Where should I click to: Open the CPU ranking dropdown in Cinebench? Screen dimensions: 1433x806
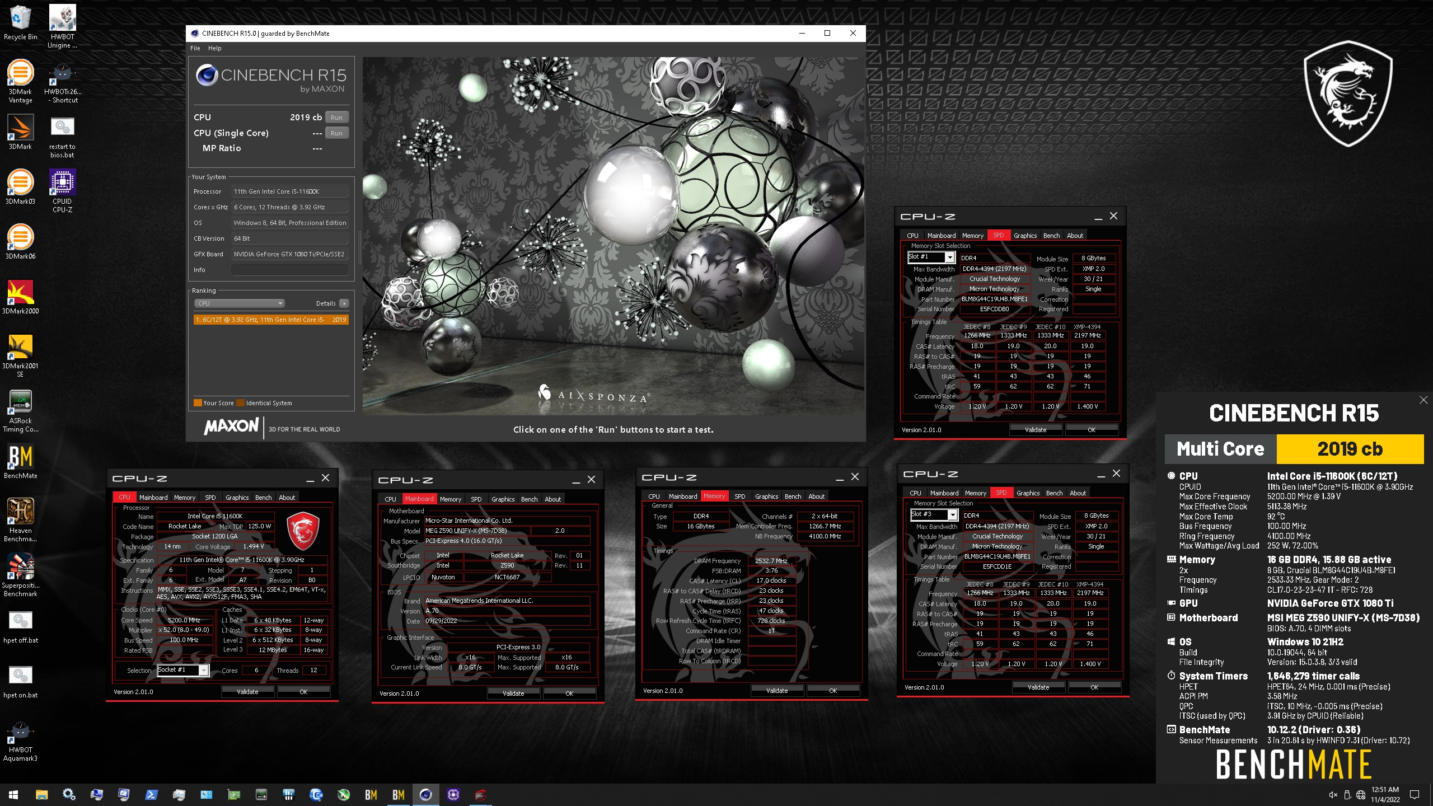240,303
